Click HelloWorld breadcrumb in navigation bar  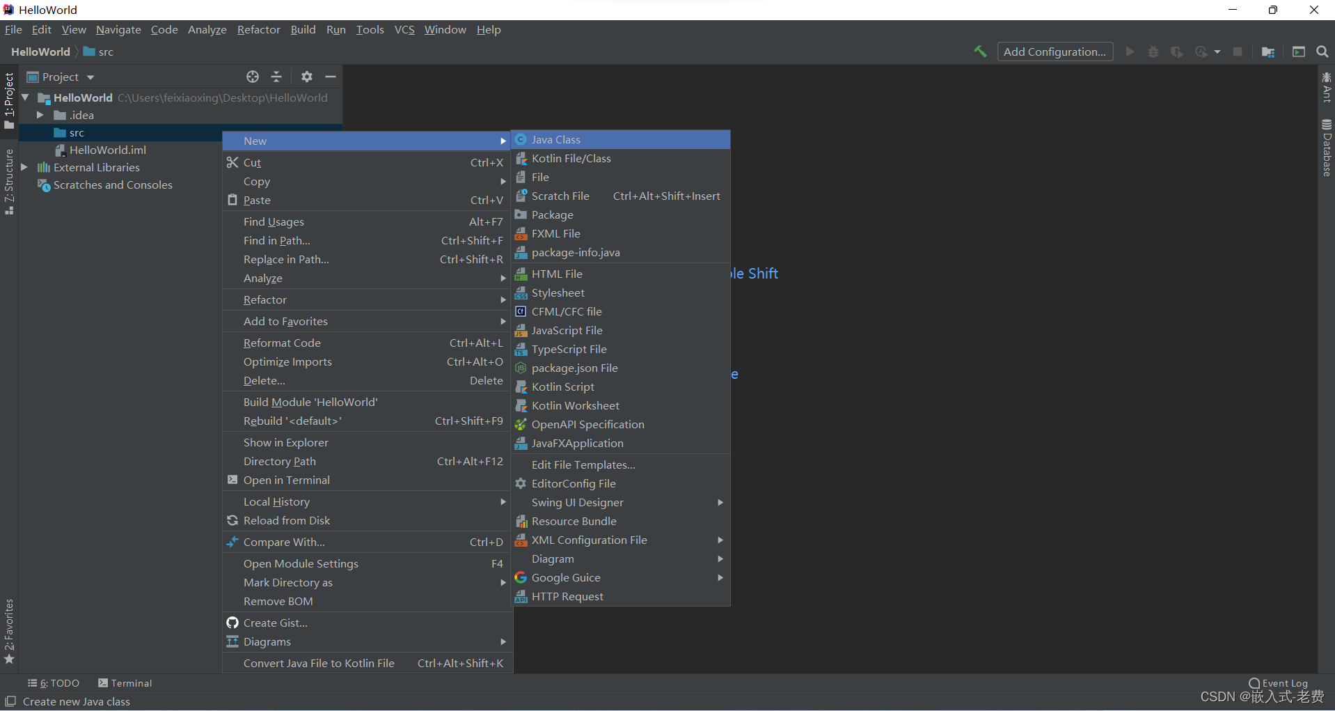tap(40, 52)
